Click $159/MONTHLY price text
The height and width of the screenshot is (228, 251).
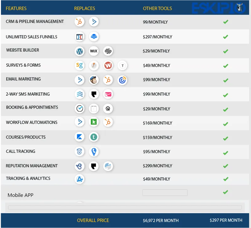158,137
